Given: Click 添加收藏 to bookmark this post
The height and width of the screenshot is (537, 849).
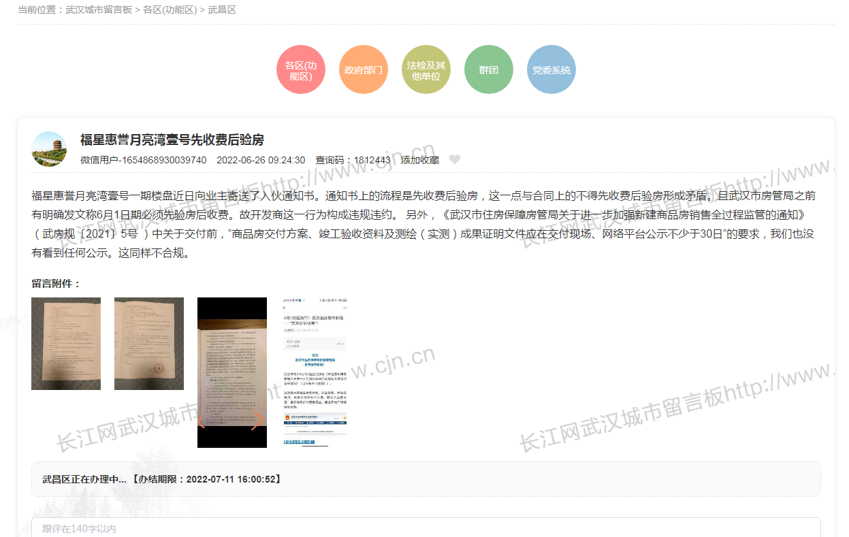Looking at the screenshot, I should 419,160.
